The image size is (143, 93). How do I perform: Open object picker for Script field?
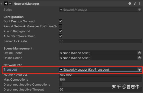pyautogui.click(x=139, y=9)
